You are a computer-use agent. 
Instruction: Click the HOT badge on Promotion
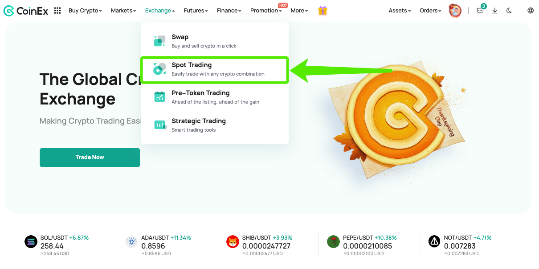[x=283, y=5]
